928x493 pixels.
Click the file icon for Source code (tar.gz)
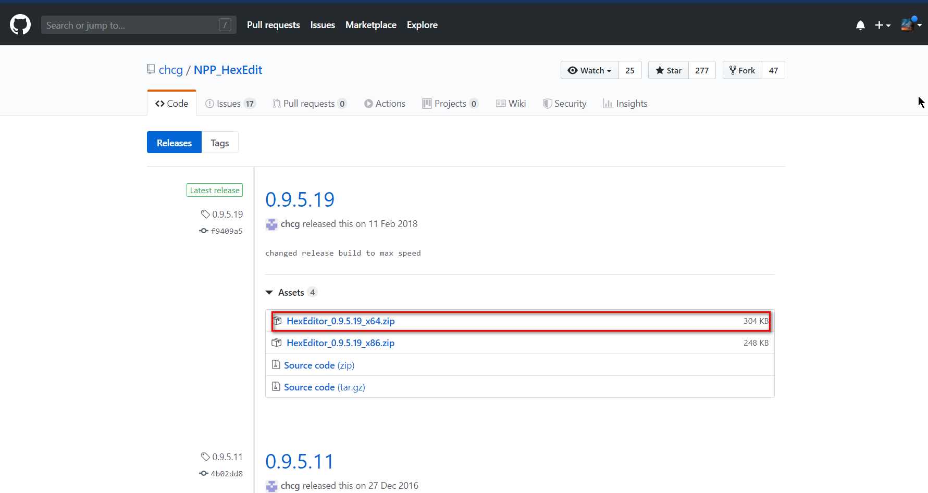pyautogui.click(x=276, y=386)
